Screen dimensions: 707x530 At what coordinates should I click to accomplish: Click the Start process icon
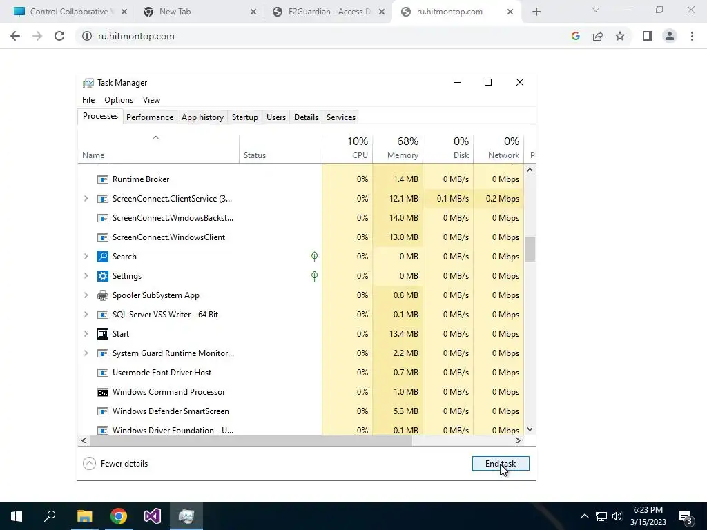tap(103, 335)
